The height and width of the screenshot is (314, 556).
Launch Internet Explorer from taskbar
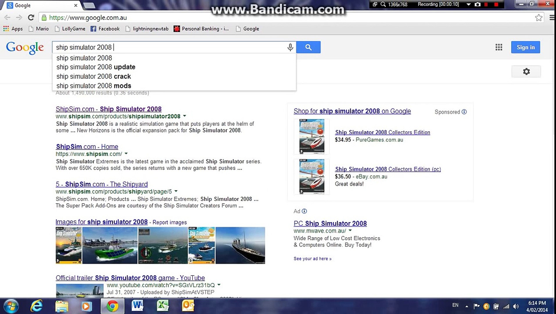pos(37,306)
